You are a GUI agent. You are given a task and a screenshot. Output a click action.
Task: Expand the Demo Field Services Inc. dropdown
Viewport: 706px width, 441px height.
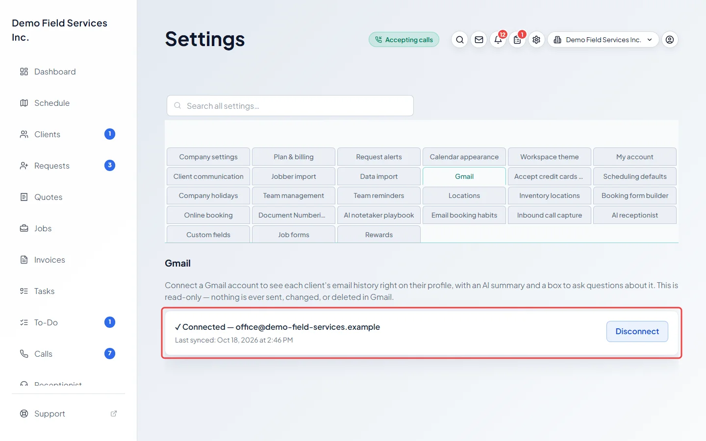coord(603,40)
